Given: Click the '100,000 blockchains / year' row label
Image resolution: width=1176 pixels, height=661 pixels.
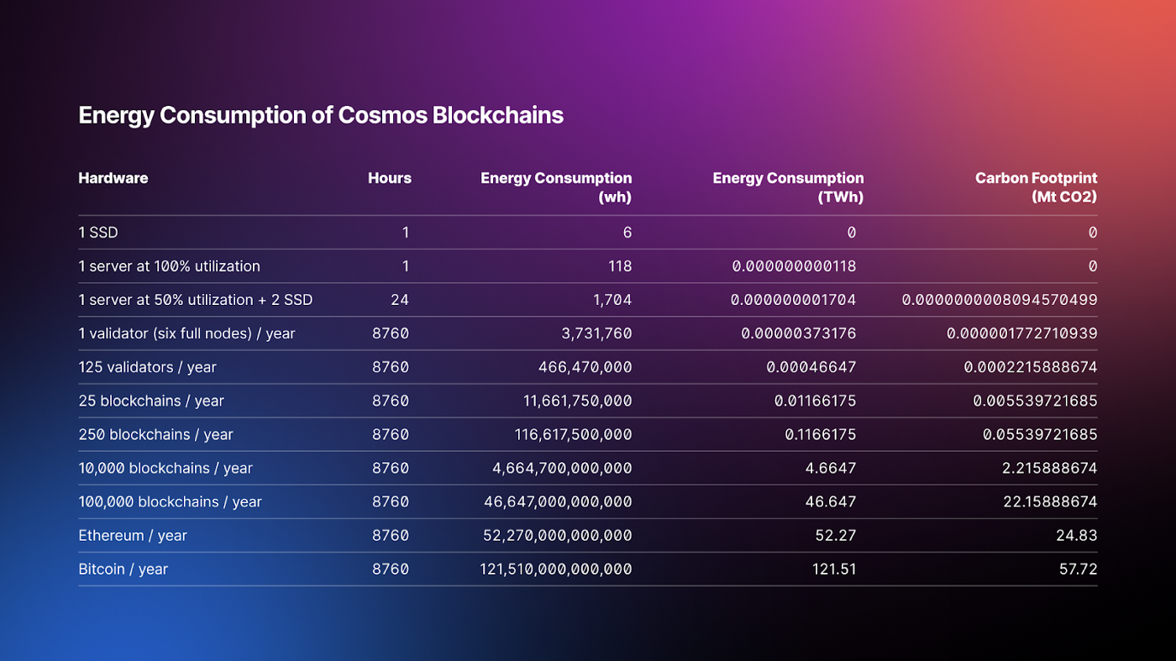Looking at the screenshot, I should point(170,501).
